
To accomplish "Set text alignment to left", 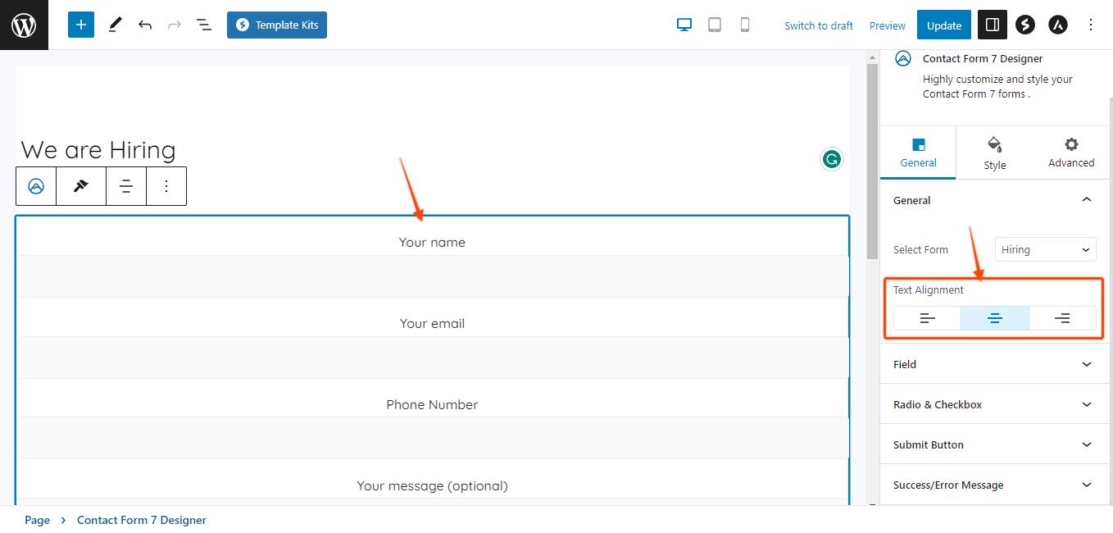I will tap(927, 318).
